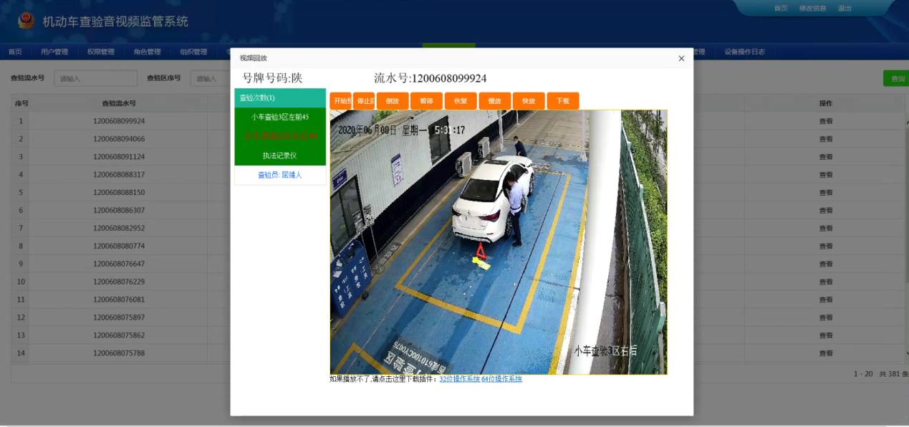Select camera 小车查验3区左前45

(x=280, y=117)
